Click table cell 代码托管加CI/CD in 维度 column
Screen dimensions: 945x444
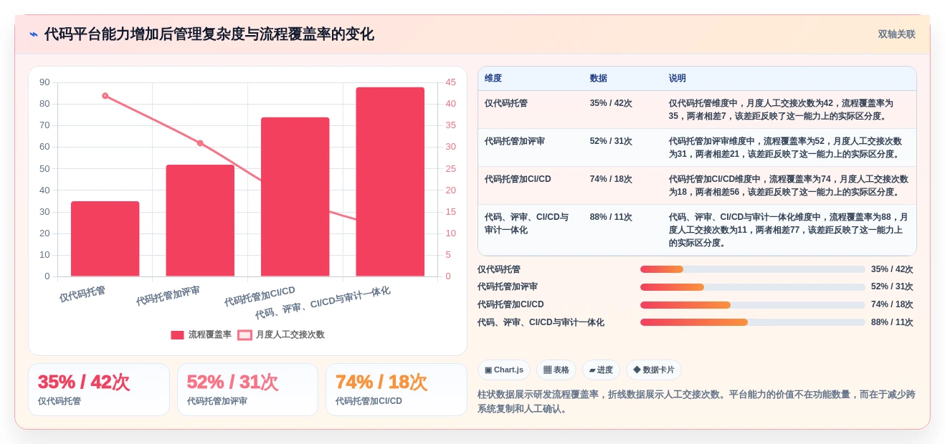pyautogui.click(x=518, y=179)
